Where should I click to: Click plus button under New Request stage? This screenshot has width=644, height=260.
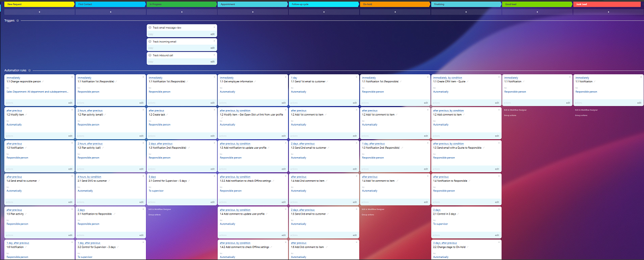click(39, 12)
